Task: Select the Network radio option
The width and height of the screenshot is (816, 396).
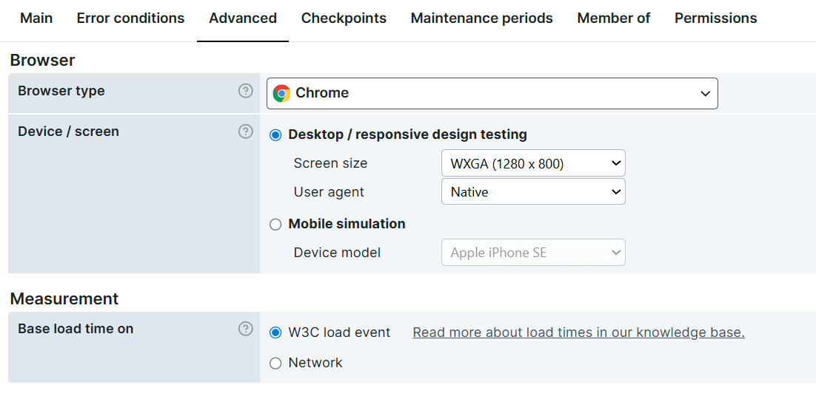Action: pyautogui.click(x=275, y=363)
